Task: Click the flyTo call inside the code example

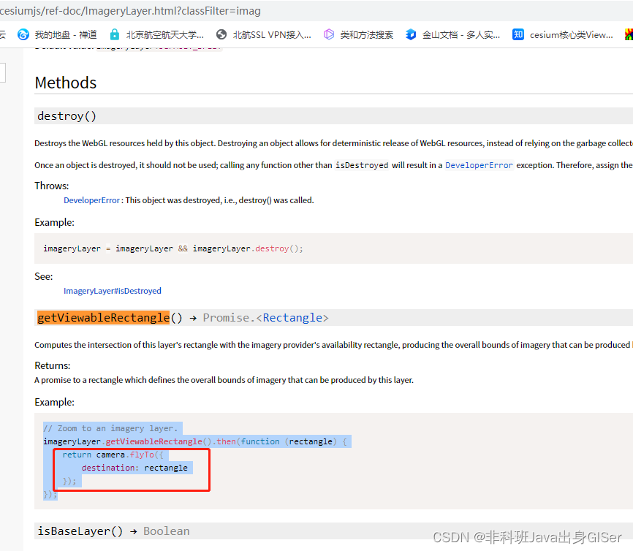Action: [x=141, y=454]
